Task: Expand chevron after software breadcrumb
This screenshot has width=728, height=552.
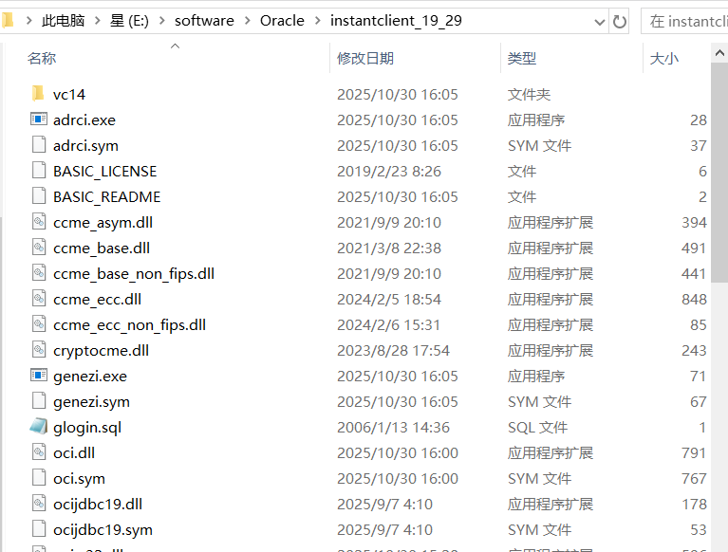Action: [247, 21]
